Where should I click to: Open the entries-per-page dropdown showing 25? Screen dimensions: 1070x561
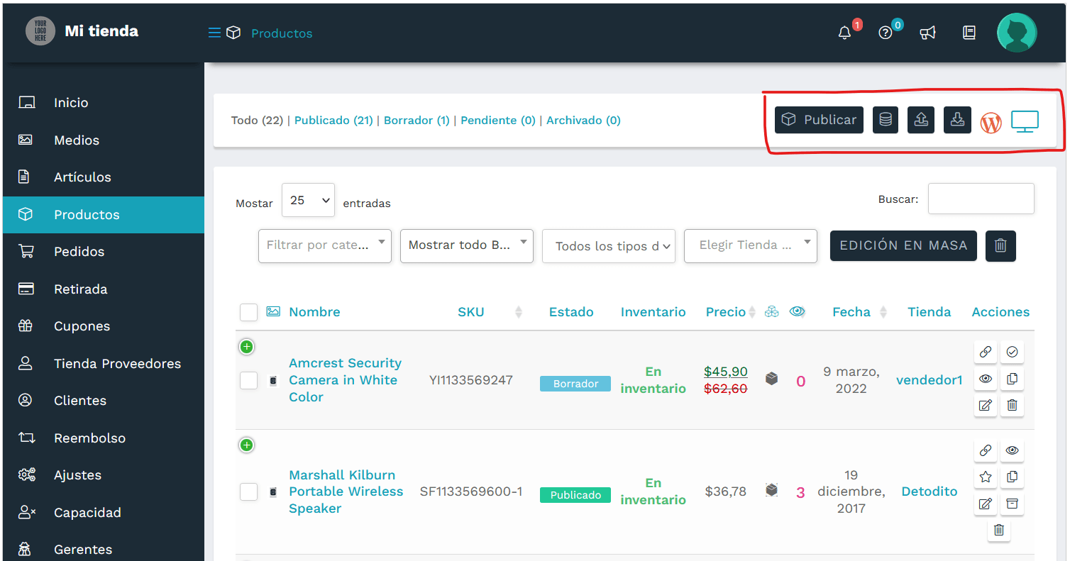(308, 201)
